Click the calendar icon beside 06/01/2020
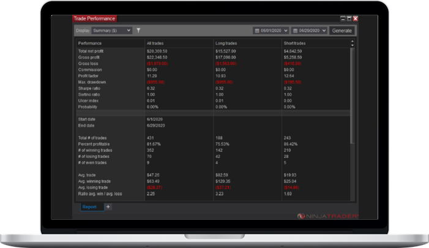The image size is (429, 248). (256, 31)
